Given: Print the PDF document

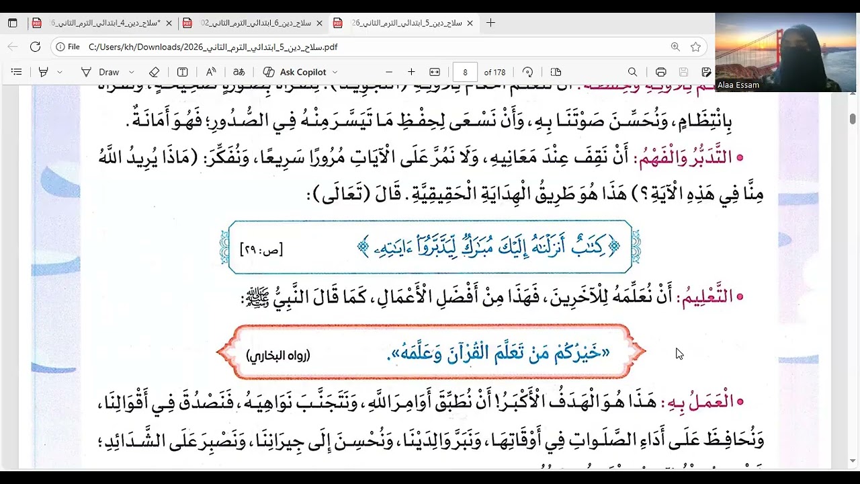Looking at the screenshot, I should 660,72.
